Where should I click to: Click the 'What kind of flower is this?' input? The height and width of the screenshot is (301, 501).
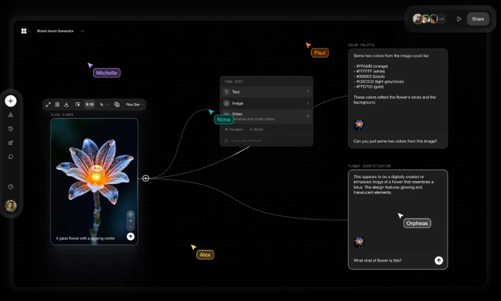389,260
